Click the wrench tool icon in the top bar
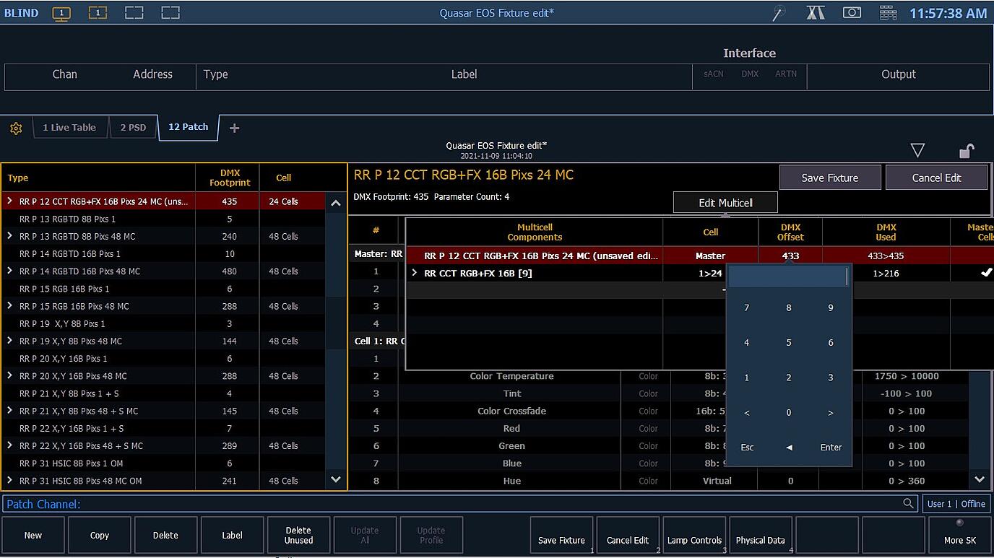994x558 pixels. click(x=779, y=12)
